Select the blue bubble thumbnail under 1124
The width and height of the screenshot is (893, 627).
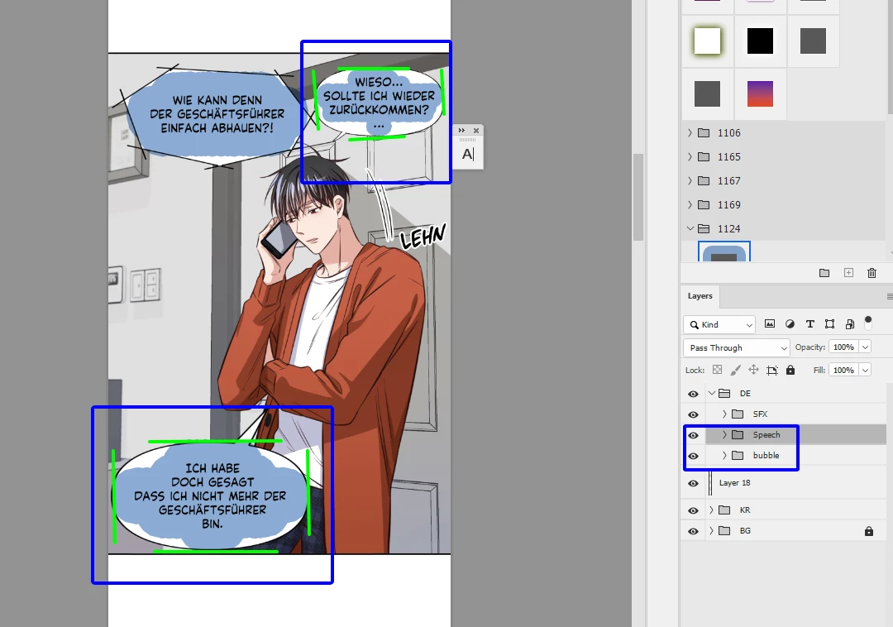point(724,251)
